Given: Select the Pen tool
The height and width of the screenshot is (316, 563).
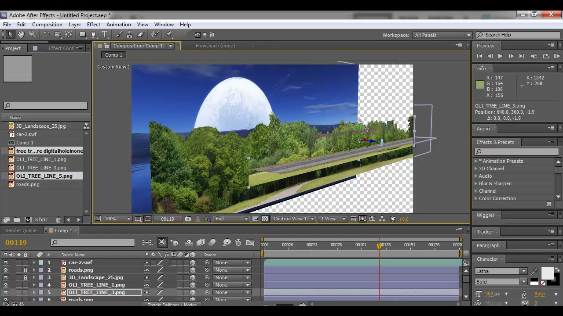Looking at the screenshot, I should [x=93, y=35].
